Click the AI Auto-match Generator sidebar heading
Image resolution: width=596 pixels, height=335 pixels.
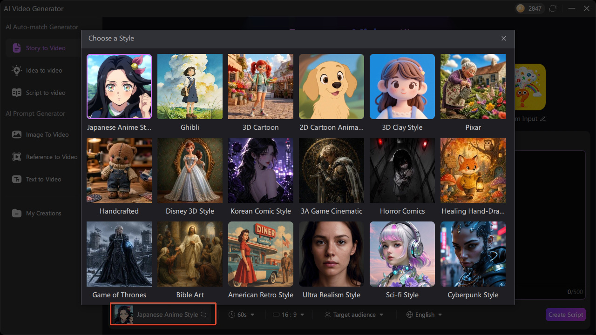tap(42, 27)
